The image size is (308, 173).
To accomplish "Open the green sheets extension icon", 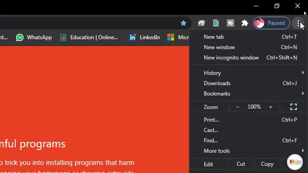I will point(216,23).
